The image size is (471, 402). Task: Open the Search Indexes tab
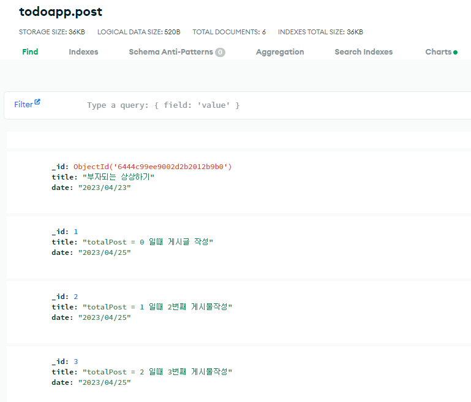click(x=363, y=51)
